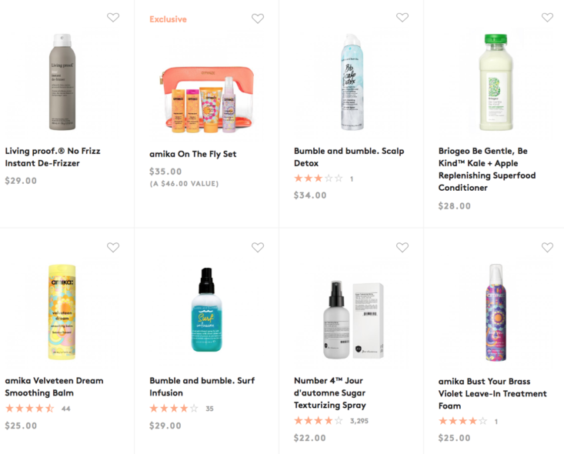Image resolution: width=564 pixels, height=454 pixels.
Task: Heart the amika Bust Your Brass foam
Action: click(x=547, y=248)
